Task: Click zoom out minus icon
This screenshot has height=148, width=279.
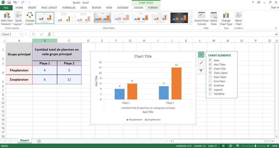Action: 243,146
